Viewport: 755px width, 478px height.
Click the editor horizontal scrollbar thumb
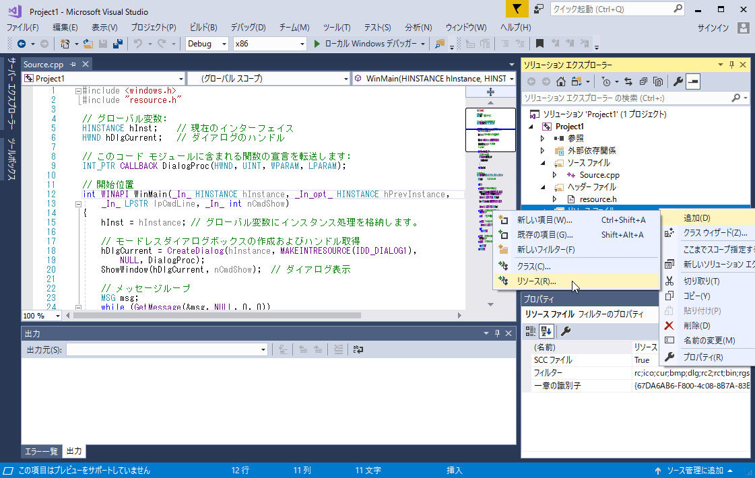[217, 315]
